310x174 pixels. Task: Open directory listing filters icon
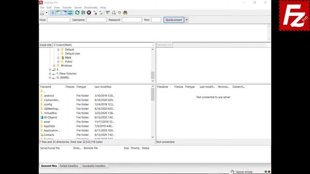(108, 13)
